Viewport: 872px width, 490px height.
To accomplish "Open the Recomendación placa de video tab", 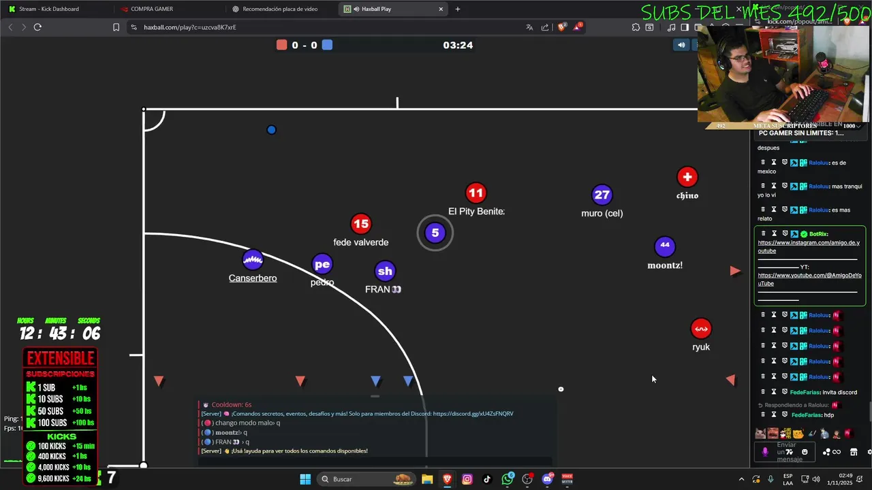I will pyautogui.click(x=280, y=9).
